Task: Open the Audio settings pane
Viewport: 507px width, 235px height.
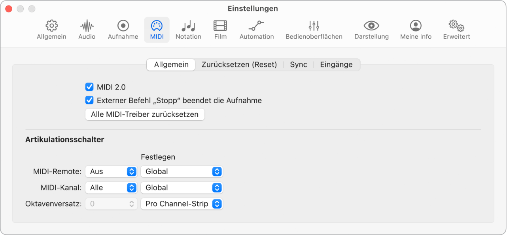Action: 87,30
